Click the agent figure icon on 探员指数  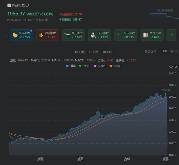93,35
